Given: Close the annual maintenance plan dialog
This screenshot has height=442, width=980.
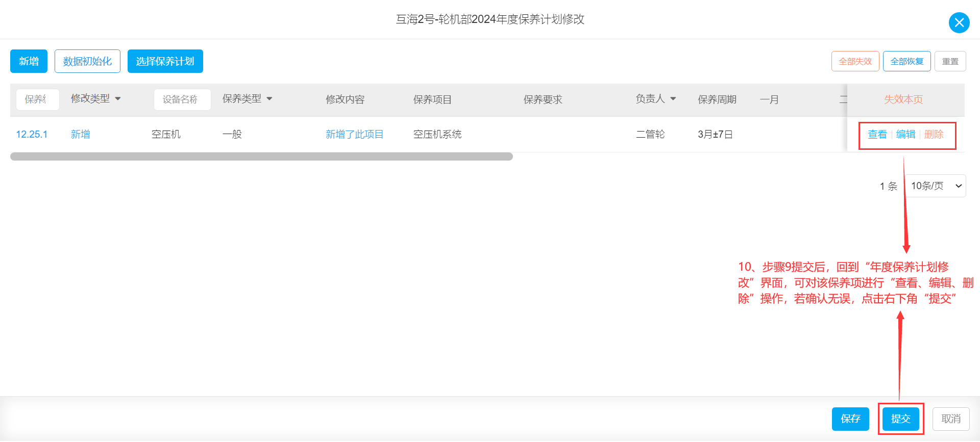Looking at the screenshot, I should tap(959, 22).
